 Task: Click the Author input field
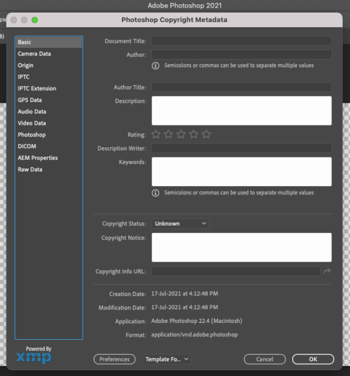point(242,55)
